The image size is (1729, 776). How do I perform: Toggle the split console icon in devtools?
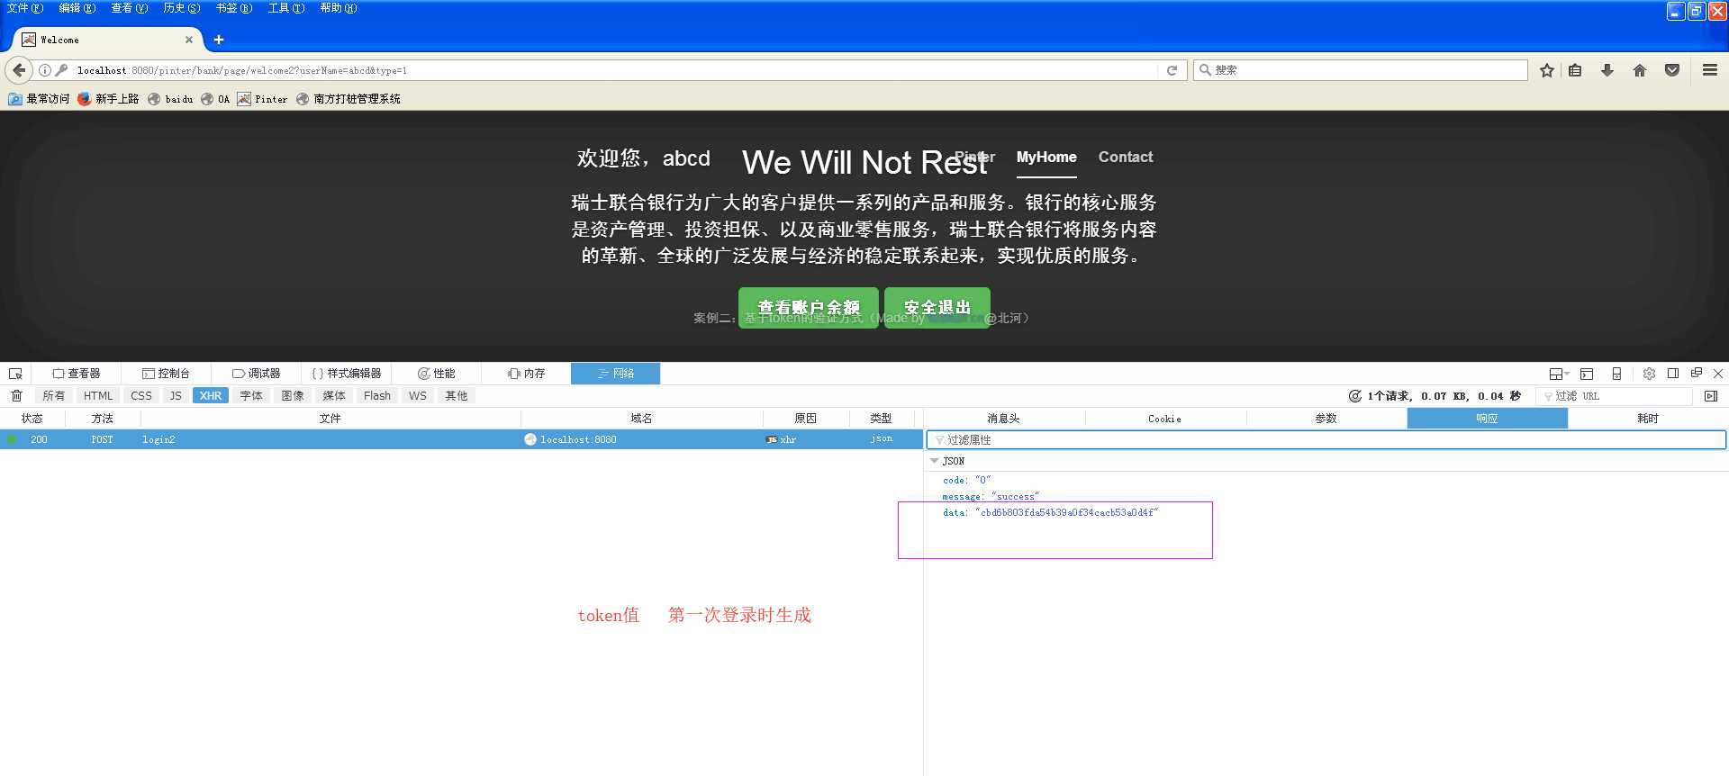point(1587,374)
